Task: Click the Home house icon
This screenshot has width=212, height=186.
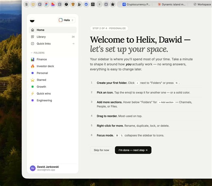Action: [33, 30]
